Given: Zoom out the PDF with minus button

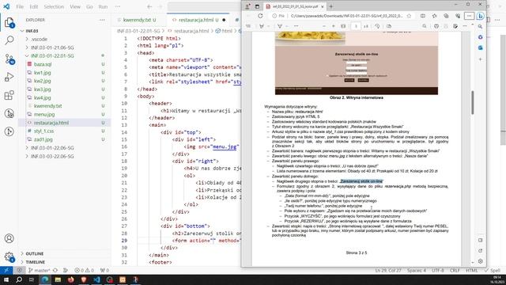Looking at the screenshot, I should tap(324, 26).
